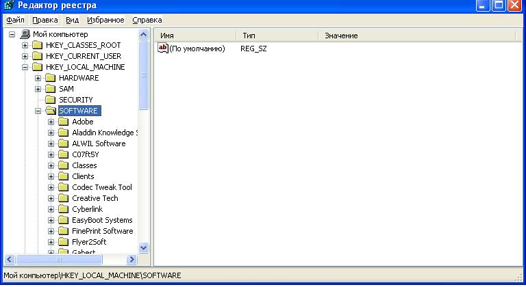The image size is (526, 287).
Task: Select the SECURITY key in tree
Action: coord(75,100)
